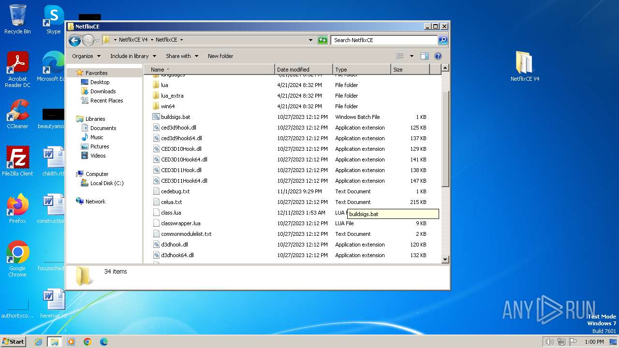Open the recent pages dropdown next to Forward
Screen dimensions: 619x348
tap(97, 40)
